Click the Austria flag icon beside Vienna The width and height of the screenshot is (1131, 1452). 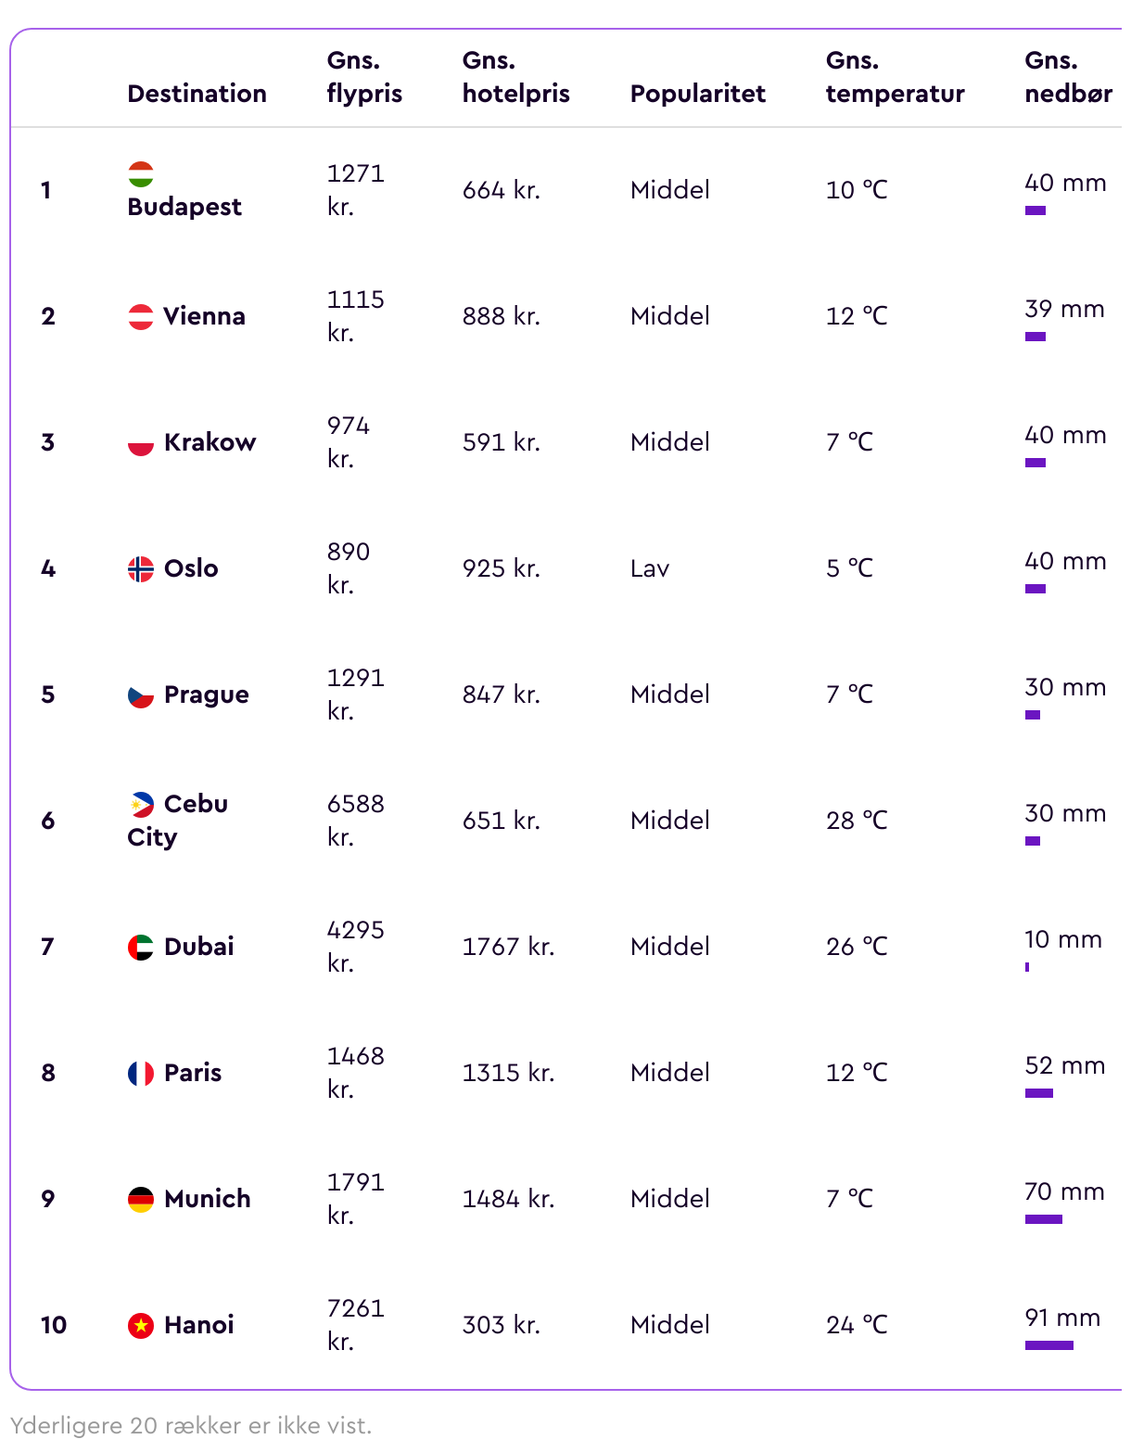click(141, 316)
